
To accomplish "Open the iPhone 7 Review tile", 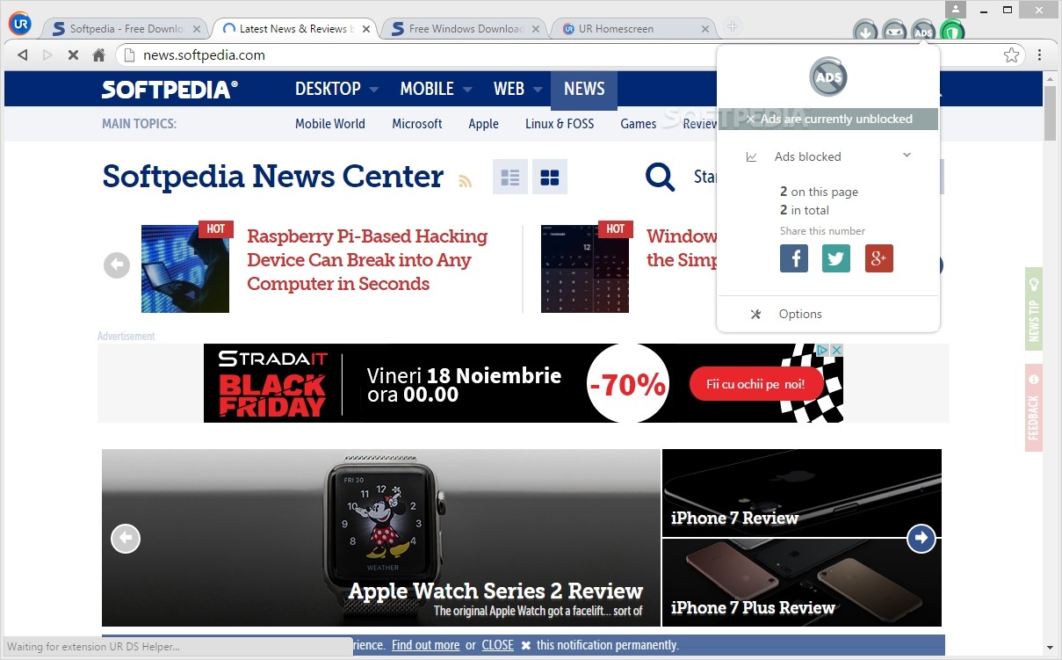I will point(802,492).
